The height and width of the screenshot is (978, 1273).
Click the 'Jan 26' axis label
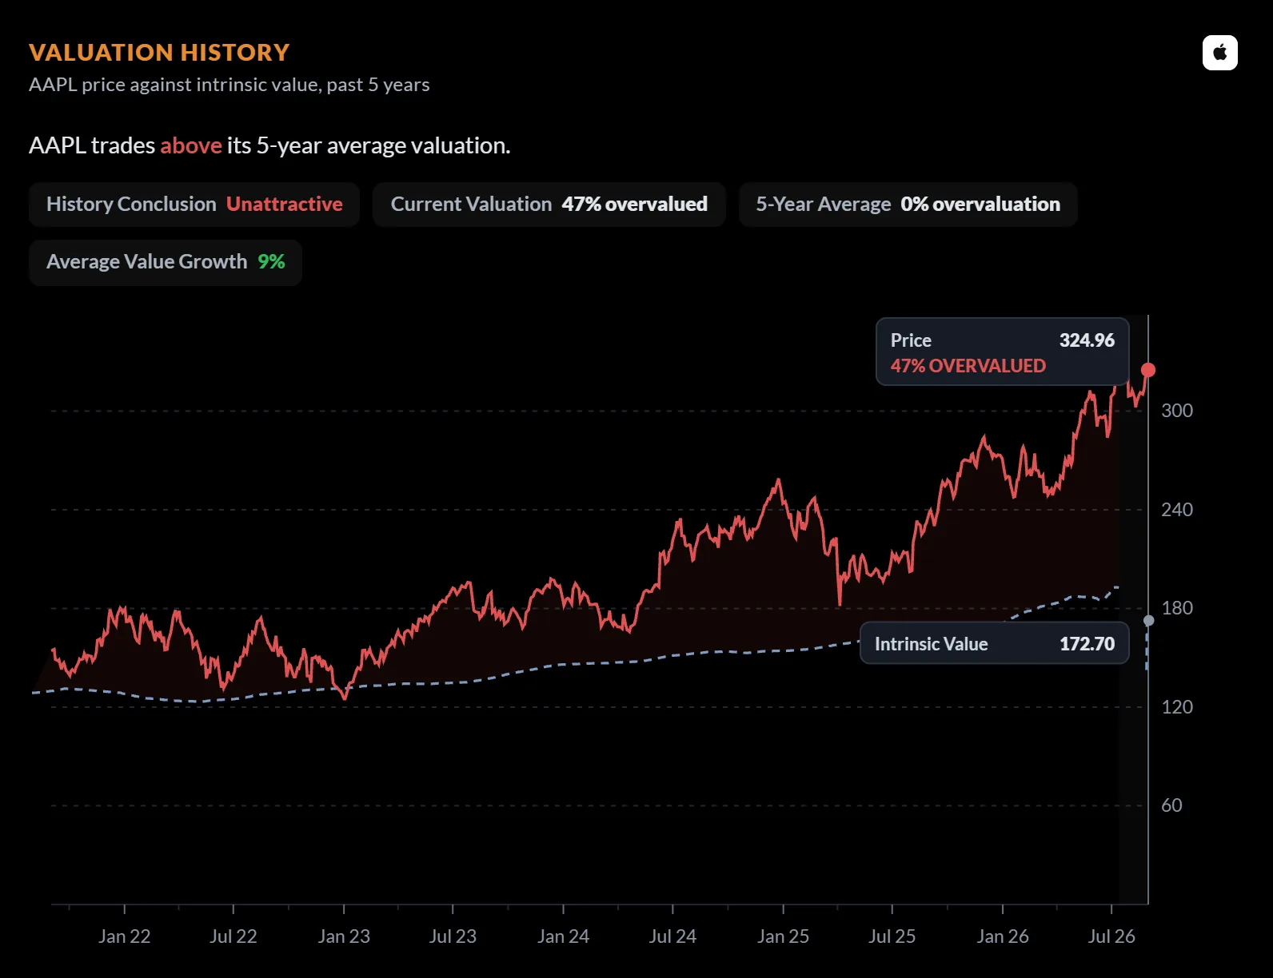[1003, 936]
